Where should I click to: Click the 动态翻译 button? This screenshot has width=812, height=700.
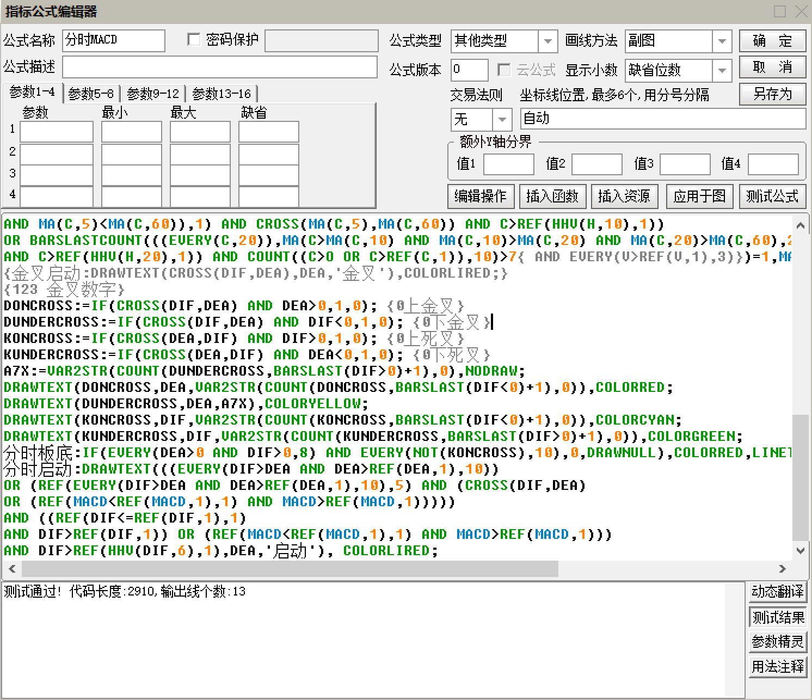click(x=778, y=592)
